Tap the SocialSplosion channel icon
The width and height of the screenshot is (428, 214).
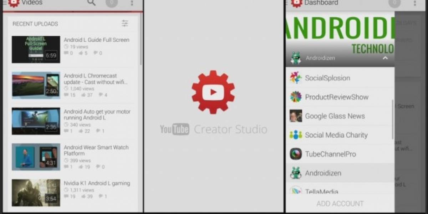296,78
